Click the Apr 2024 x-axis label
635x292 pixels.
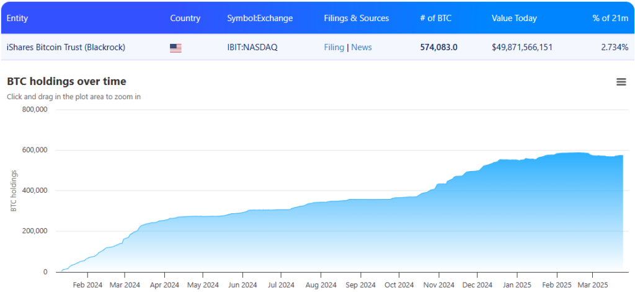coord(164,285)
